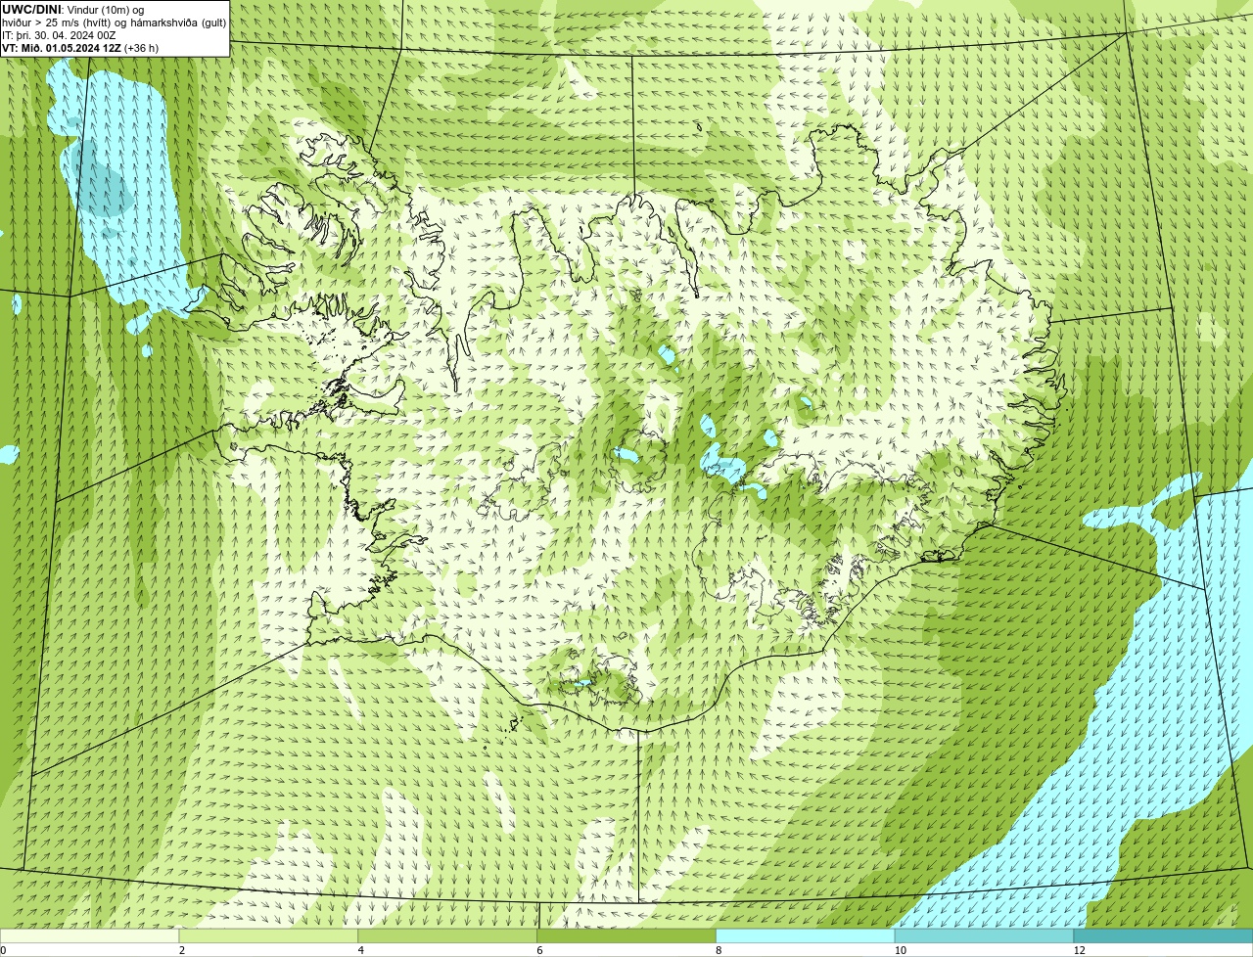Click the legend label "4"
1253x957 pixels.
[x=361, y=950]
